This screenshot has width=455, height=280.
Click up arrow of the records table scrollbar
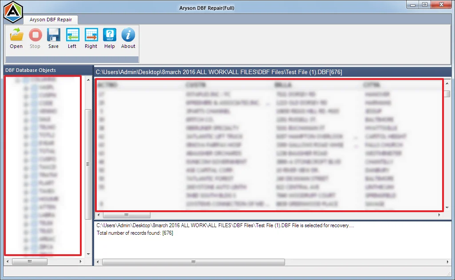447,83
